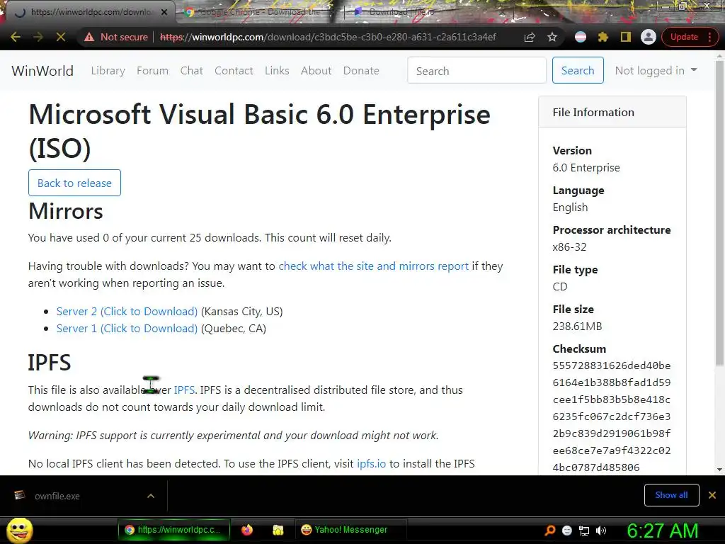Click the browser forward arrow

(x=38, y=37)
